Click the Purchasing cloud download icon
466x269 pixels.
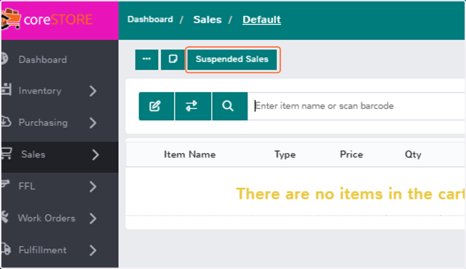pos(5,122)
